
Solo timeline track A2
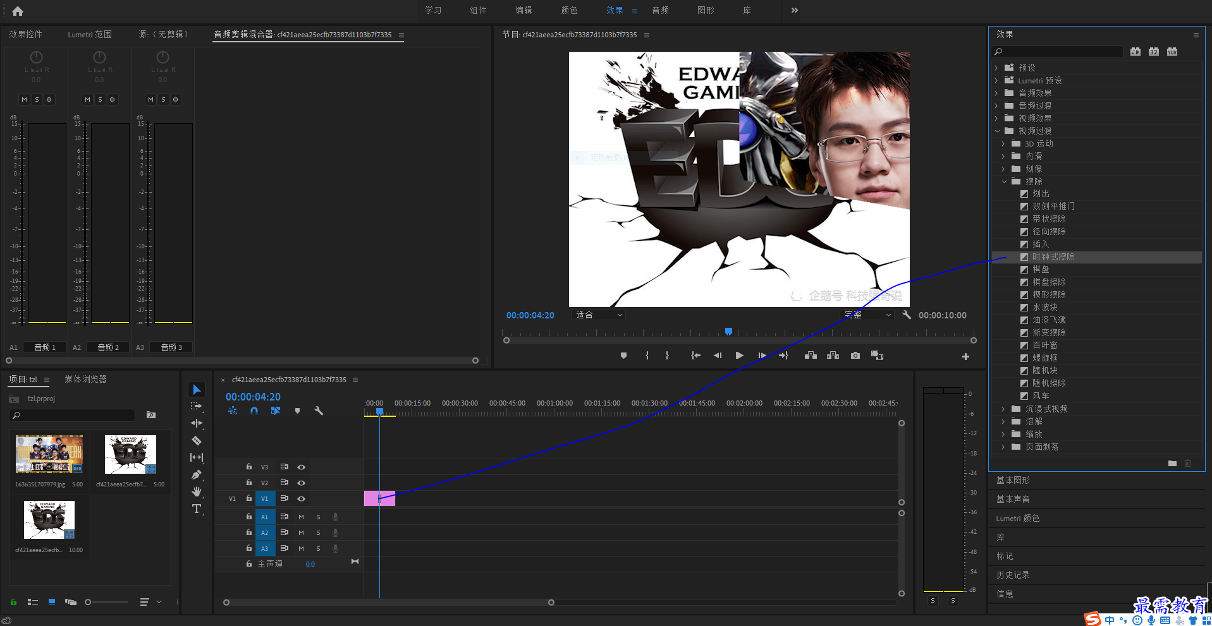pos(318,533)
